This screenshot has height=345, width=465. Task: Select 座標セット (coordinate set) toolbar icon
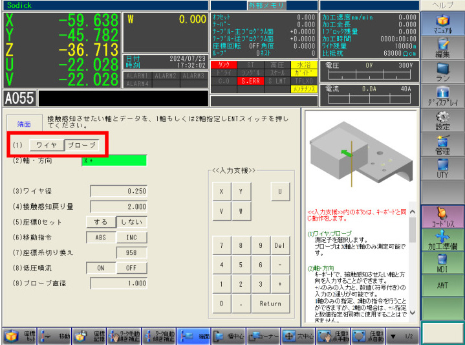19,336
